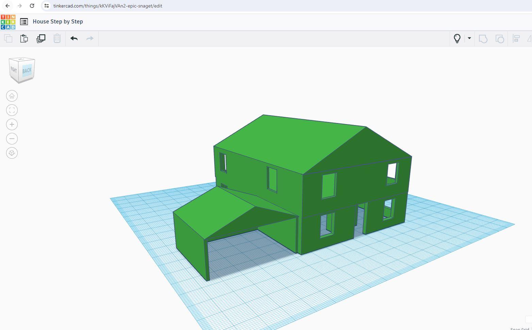Click the Home view button

tap(12, 96)
